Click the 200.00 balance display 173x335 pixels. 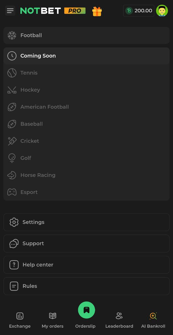point(139,11)
